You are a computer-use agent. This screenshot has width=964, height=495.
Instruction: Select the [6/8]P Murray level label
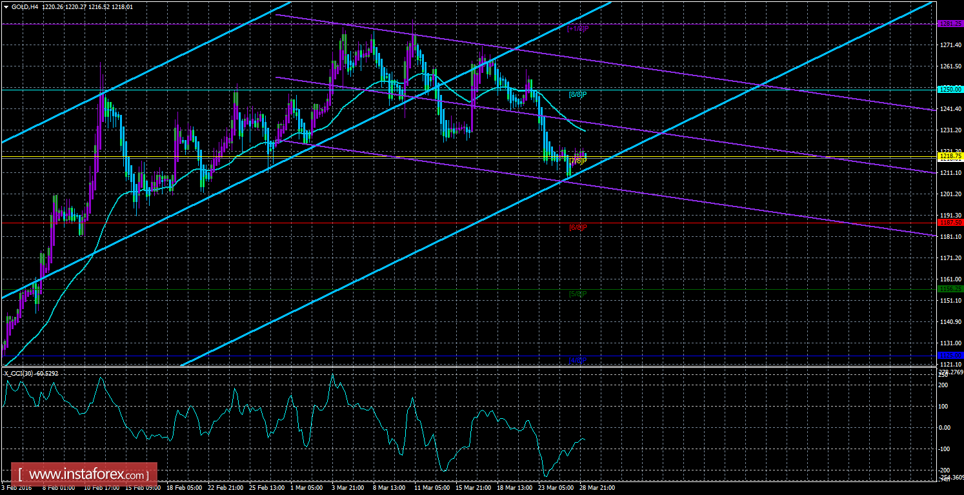(x=577, y=227)
